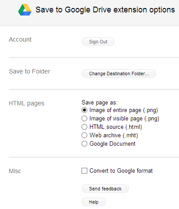Click the 'Save page as:' text
This screenshot has width=179, height=209.
pyautogui.click(x=100, y=102)
